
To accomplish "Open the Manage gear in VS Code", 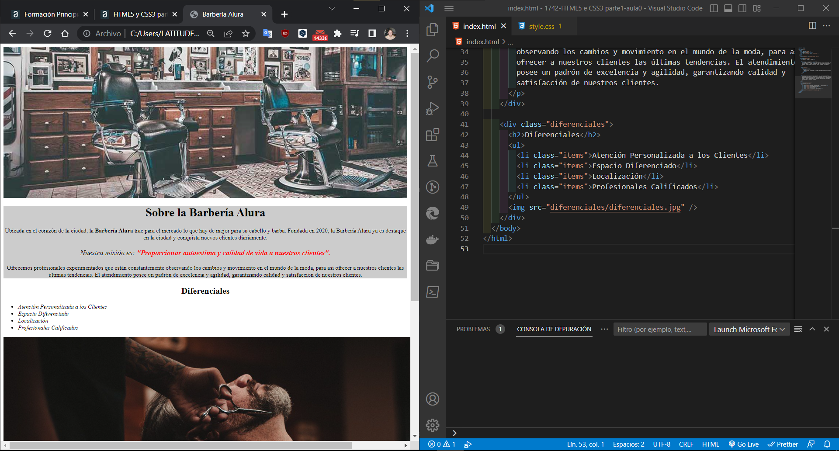I will pos(433,425).
